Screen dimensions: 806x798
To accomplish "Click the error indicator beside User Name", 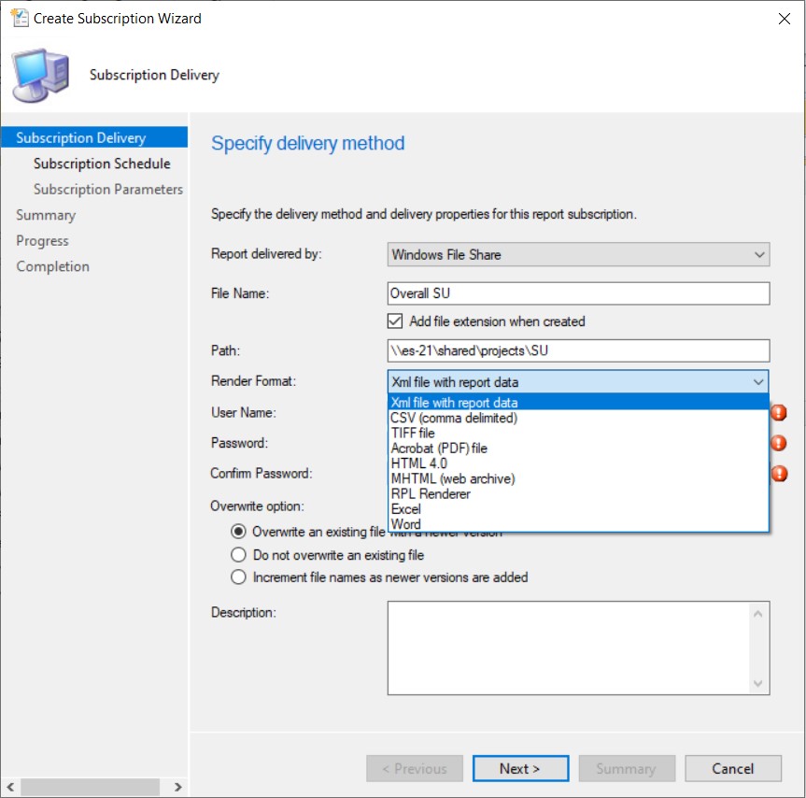I will click(x=780, y=412).
